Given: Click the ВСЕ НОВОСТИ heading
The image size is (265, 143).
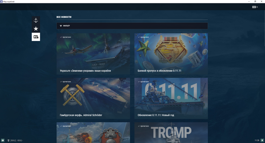Looking at the screenshot, I should 64,17.
